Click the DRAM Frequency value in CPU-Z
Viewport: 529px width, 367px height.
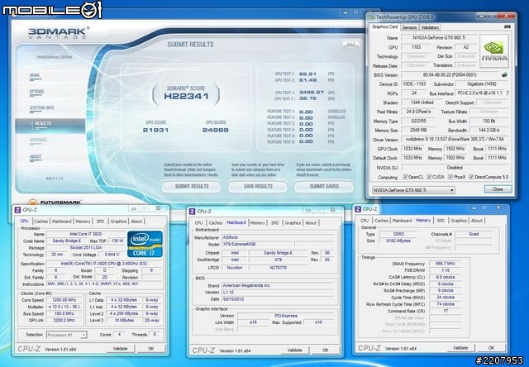pyautogui.click(x=446, y=264)
